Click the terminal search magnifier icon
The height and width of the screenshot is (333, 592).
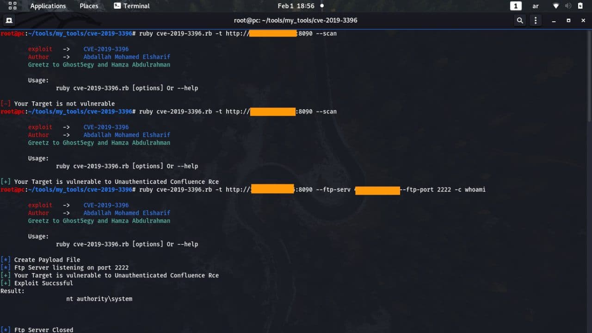pos(520,20)
